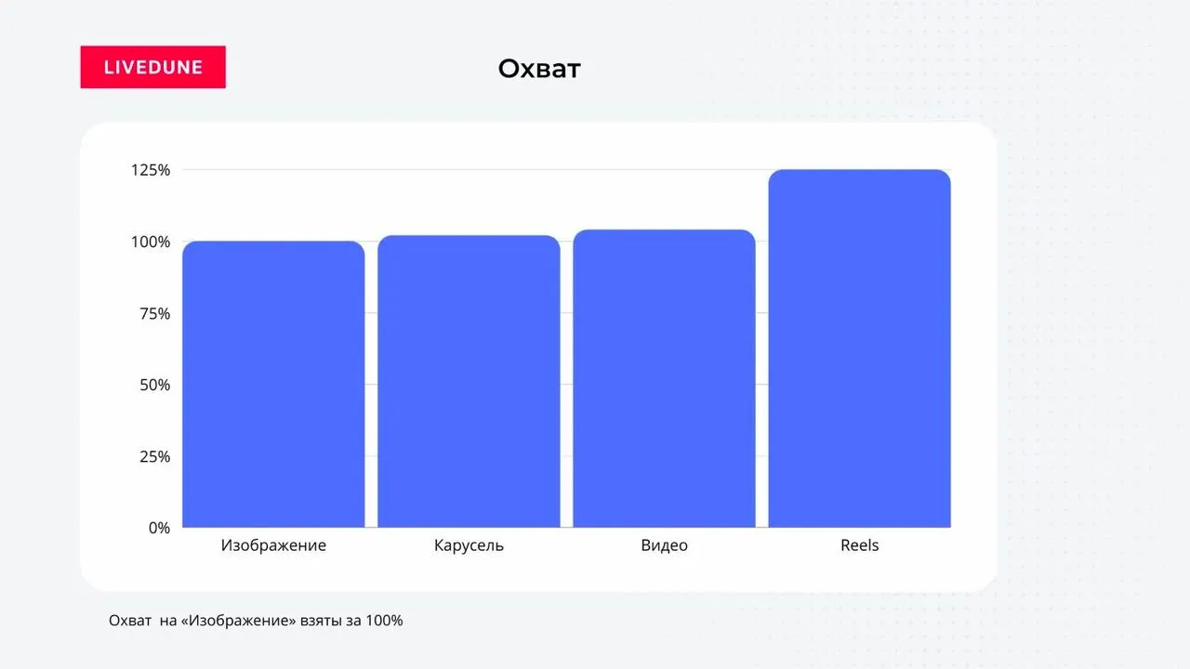Select the Изображение bar
The width and height of the screenshot is (1190, 669).
coord(273,384)
